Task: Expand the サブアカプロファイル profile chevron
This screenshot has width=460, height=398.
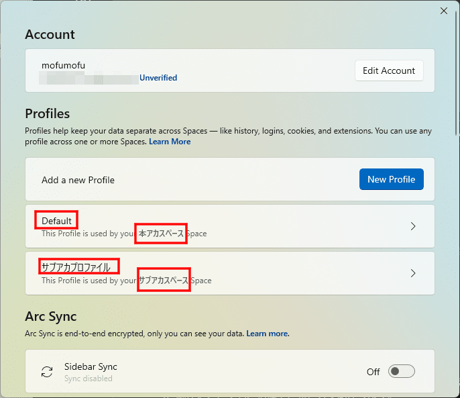Action: point(413,273)
